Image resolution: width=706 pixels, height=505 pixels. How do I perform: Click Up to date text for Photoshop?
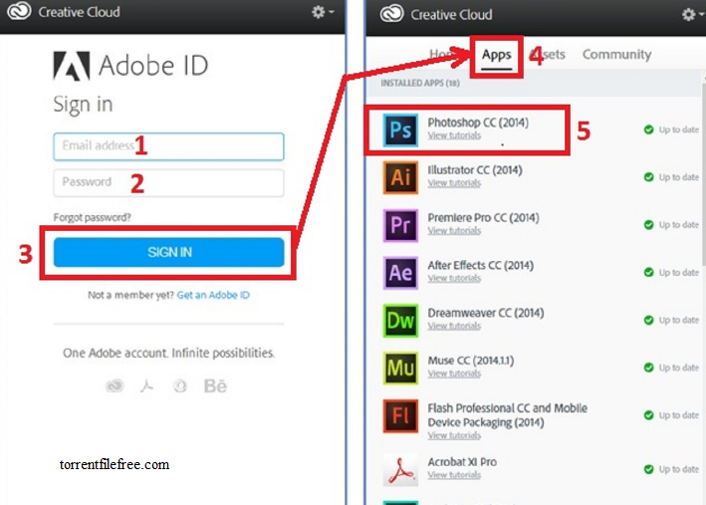click(x=679, y=129)
